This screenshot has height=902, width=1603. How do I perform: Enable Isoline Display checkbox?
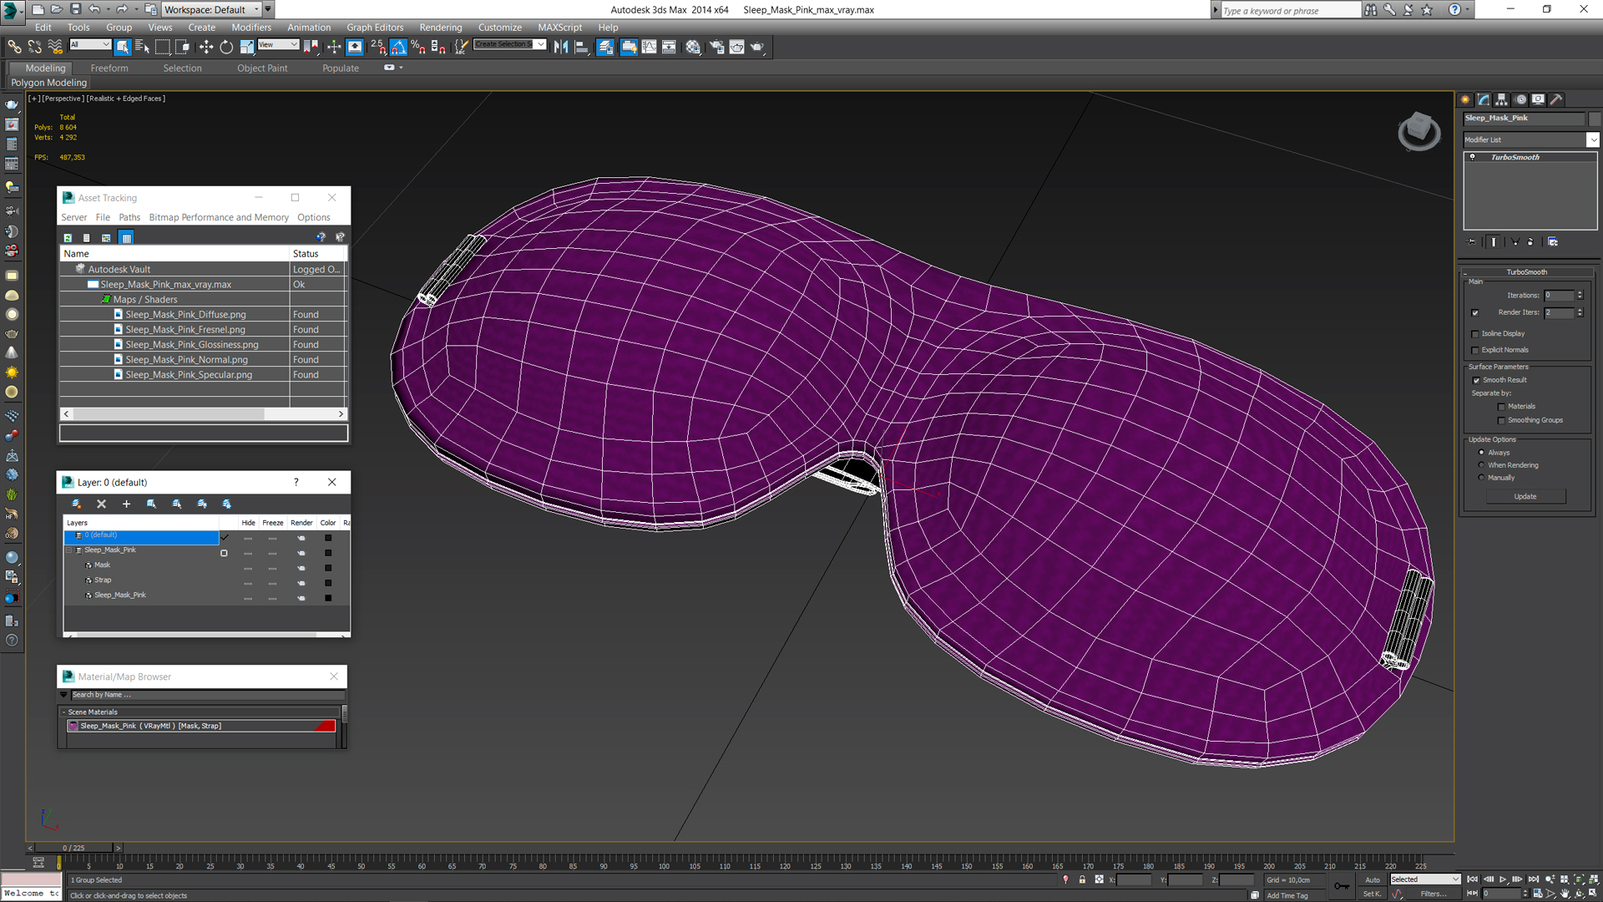coord(1475,334)
